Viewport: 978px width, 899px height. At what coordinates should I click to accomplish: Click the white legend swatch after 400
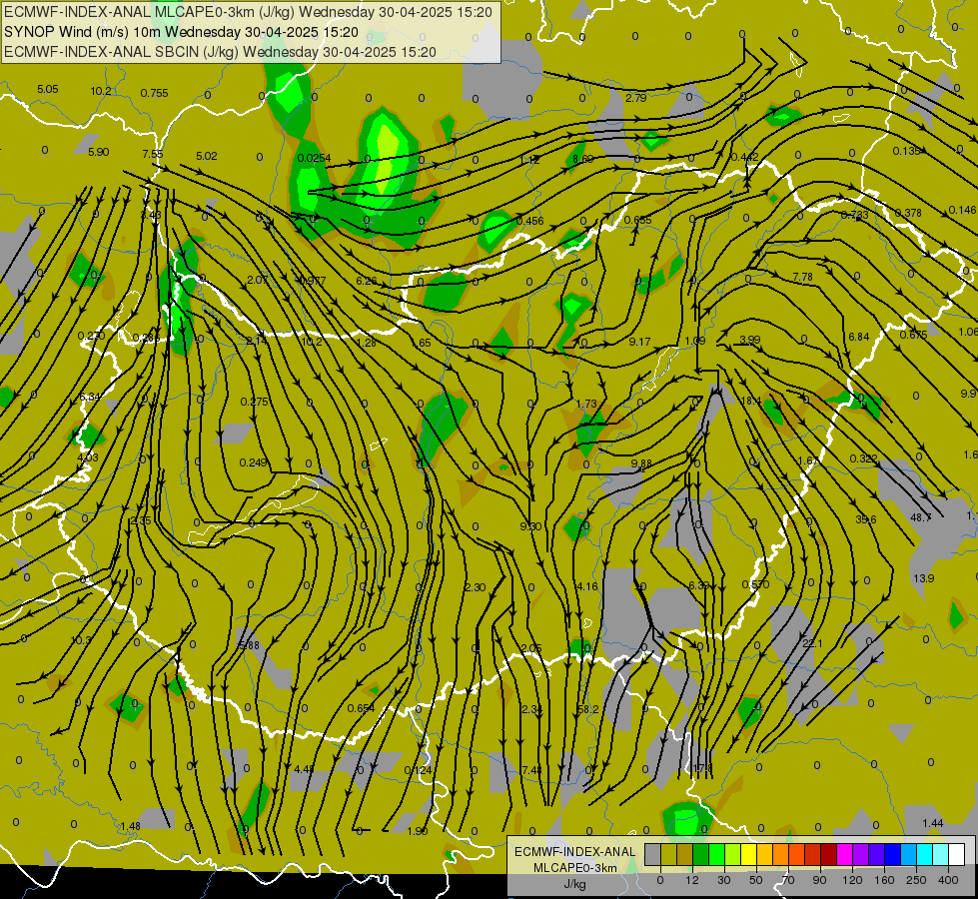click(957, 855)
